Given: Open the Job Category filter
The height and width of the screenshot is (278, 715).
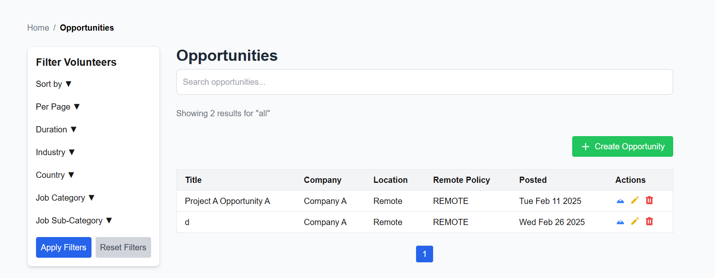Looking at the screenshot, I should click(x=65, y=198).
